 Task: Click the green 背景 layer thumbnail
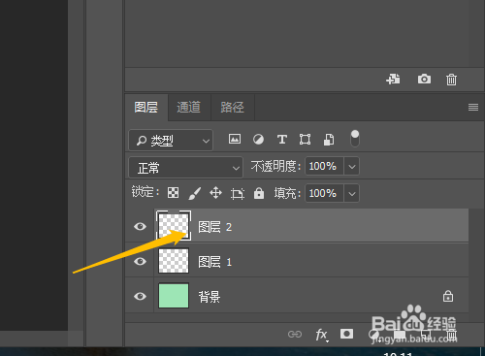point(174,296)
